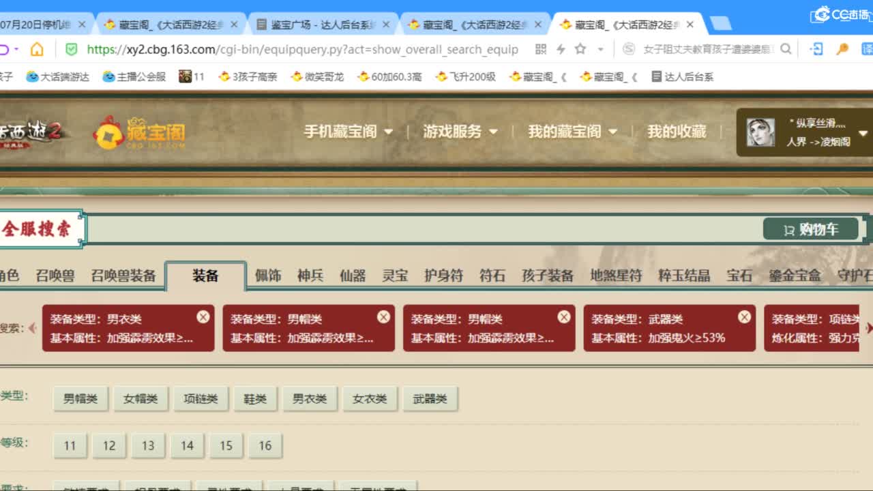This screenshot has height=491, width=873.
Task: Expand the user account dropdown arrow
Action: point(863,133)
